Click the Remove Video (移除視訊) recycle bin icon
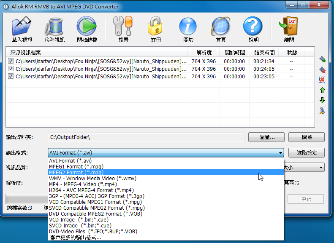Screen dimensions: 334x243 point(54,26)
